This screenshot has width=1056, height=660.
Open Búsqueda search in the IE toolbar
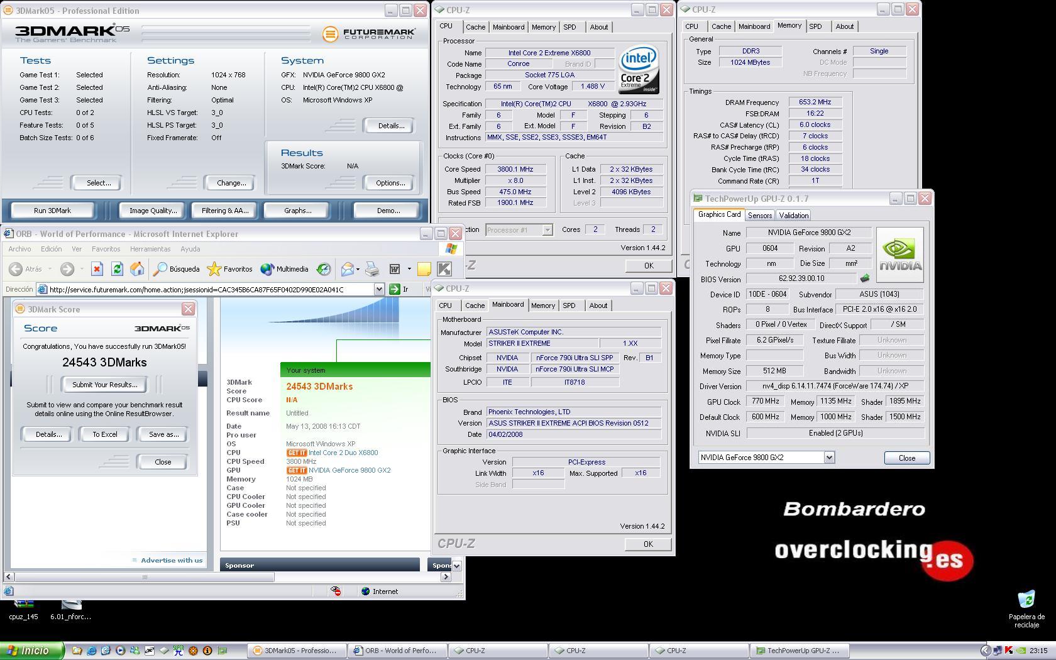pos(177,269)
